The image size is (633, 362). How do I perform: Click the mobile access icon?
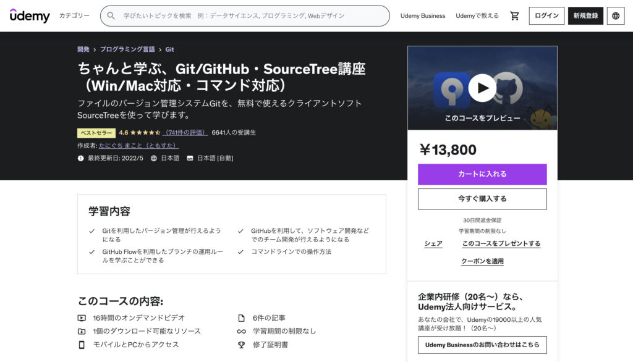(x=82, y=345)
